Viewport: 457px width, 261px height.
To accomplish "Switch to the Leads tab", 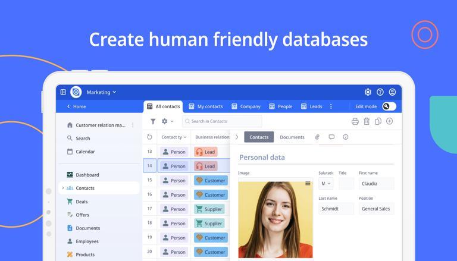I will click(311, 106).
